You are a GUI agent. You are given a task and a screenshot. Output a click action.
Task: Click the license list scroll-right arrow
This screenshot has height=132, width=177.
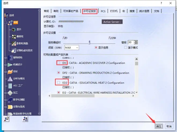click(x=133, y=96)
